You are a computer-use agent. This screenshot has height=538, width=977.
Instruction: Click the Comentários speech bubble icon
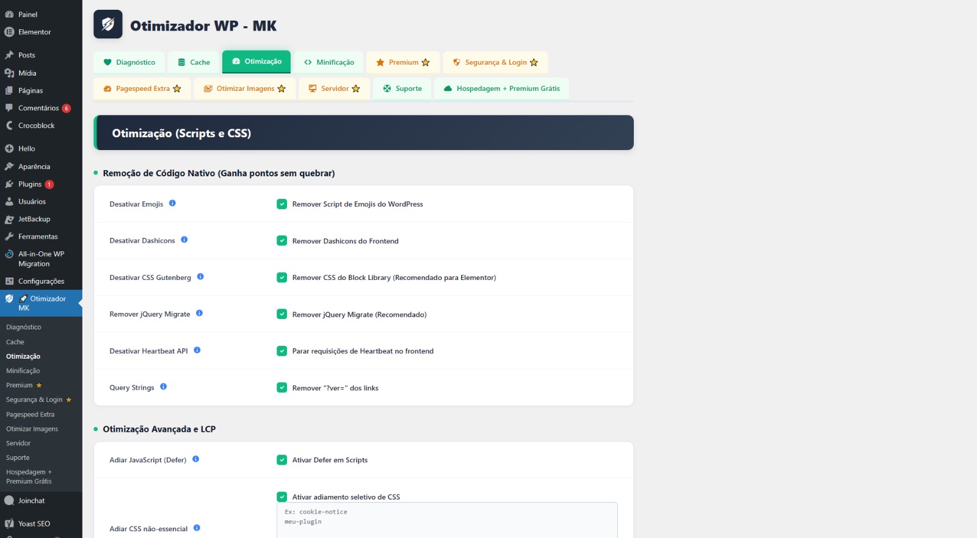(x=9, y=108)
